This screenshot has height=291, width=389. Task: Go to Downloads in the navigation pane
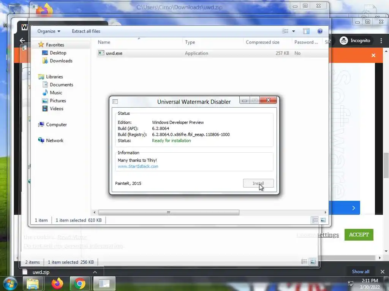[61, 61]
